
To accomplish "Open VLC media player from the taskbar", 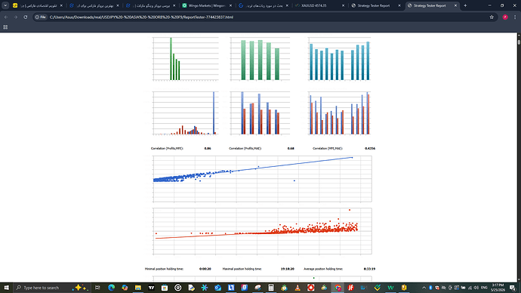I will 297,288.
